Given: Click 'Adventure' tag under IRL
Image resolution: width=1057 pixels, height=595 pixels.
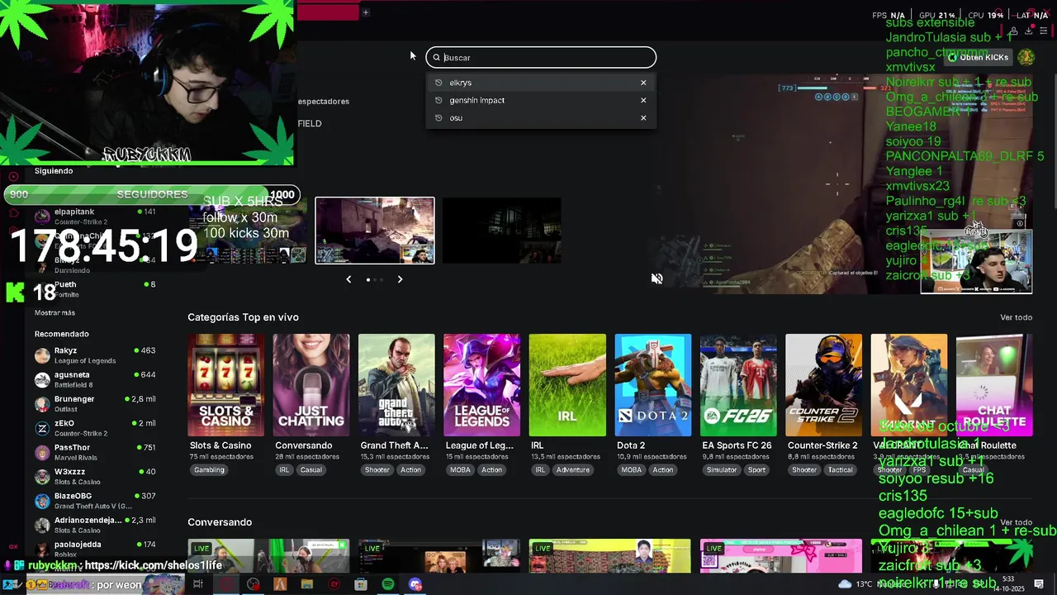Looking at the screenshot, I should [573, 470].
